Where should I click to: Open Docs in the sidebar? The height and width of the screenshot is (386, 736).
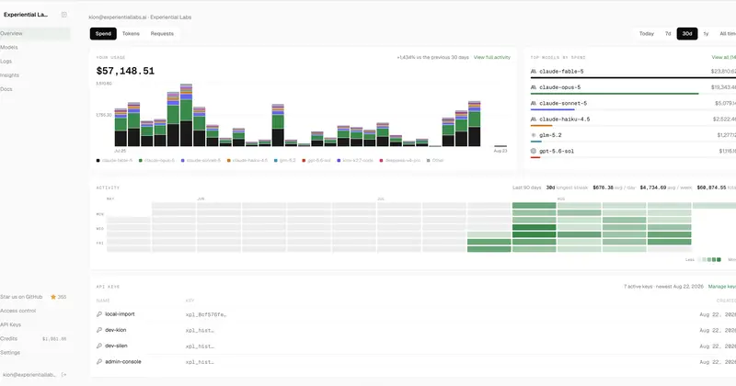click(35, 89)
